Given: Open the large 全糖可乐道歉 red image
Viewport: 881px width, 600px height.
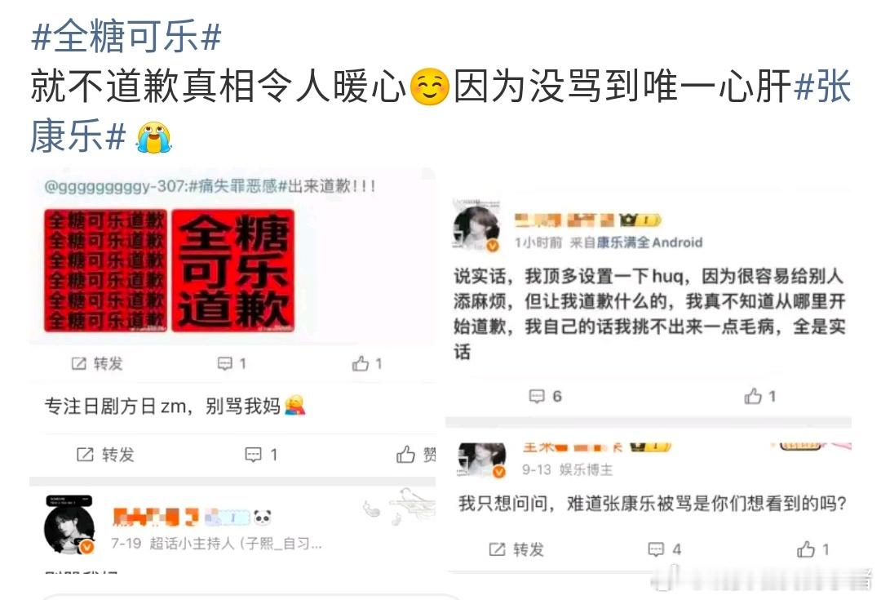Looking at the screenshot, I should [x=232, y=270].
